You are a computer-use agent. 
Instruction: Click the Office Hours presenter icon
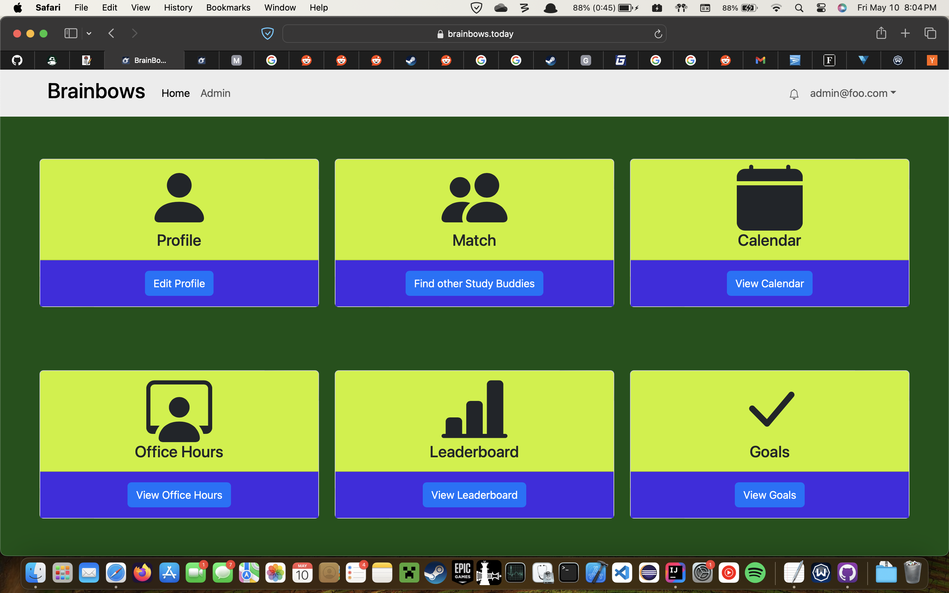coord(179,410)
